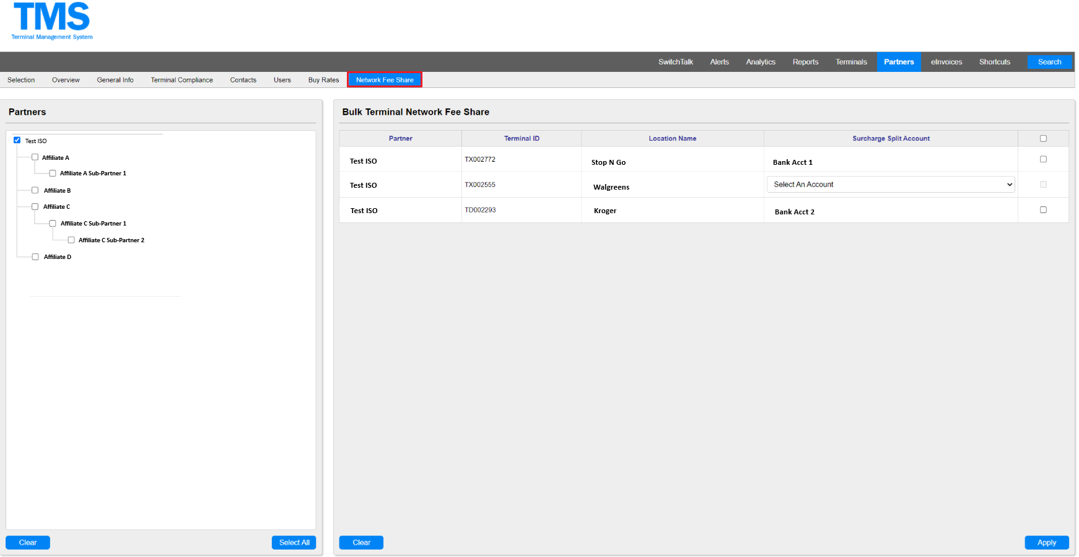Check Affiliate C Sub-Partner 2 checkbox
This screenshot has width=1079, height=557.
pyautogui.click(x=71, y=240)
